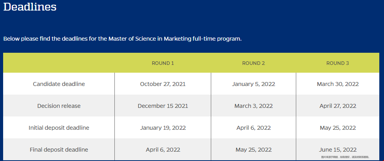This screenshot has height=161, width=384.
Task: Select the April 27, 2022 cell
Action: pyautogui.click(x=338, y=106)
